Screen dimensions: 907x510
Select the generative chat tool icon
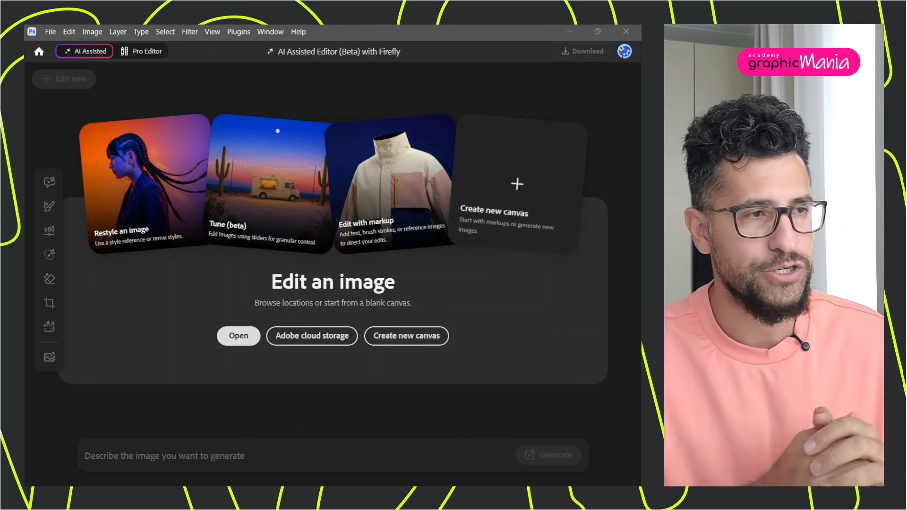click(49, 182)
